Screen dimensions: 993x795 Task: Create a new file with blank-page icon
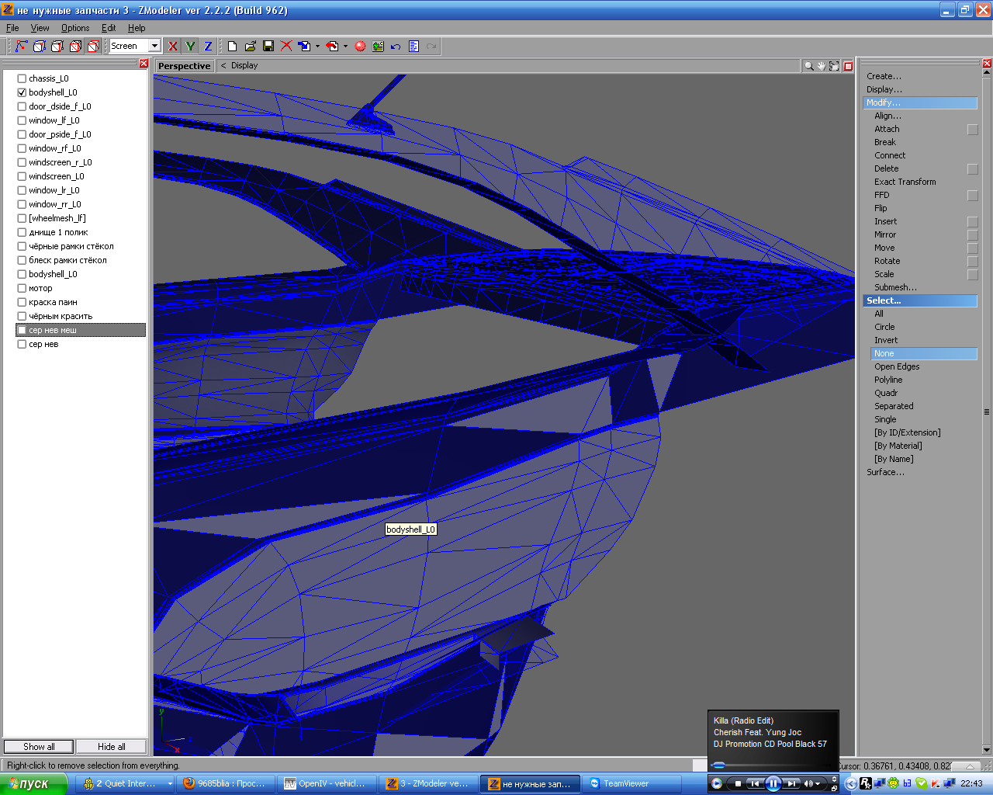pos(232,47)
